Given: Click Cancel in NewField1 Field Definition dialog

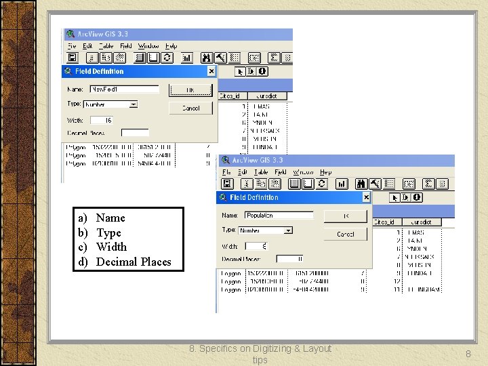Looking at the screenshot, I should 190,108.
